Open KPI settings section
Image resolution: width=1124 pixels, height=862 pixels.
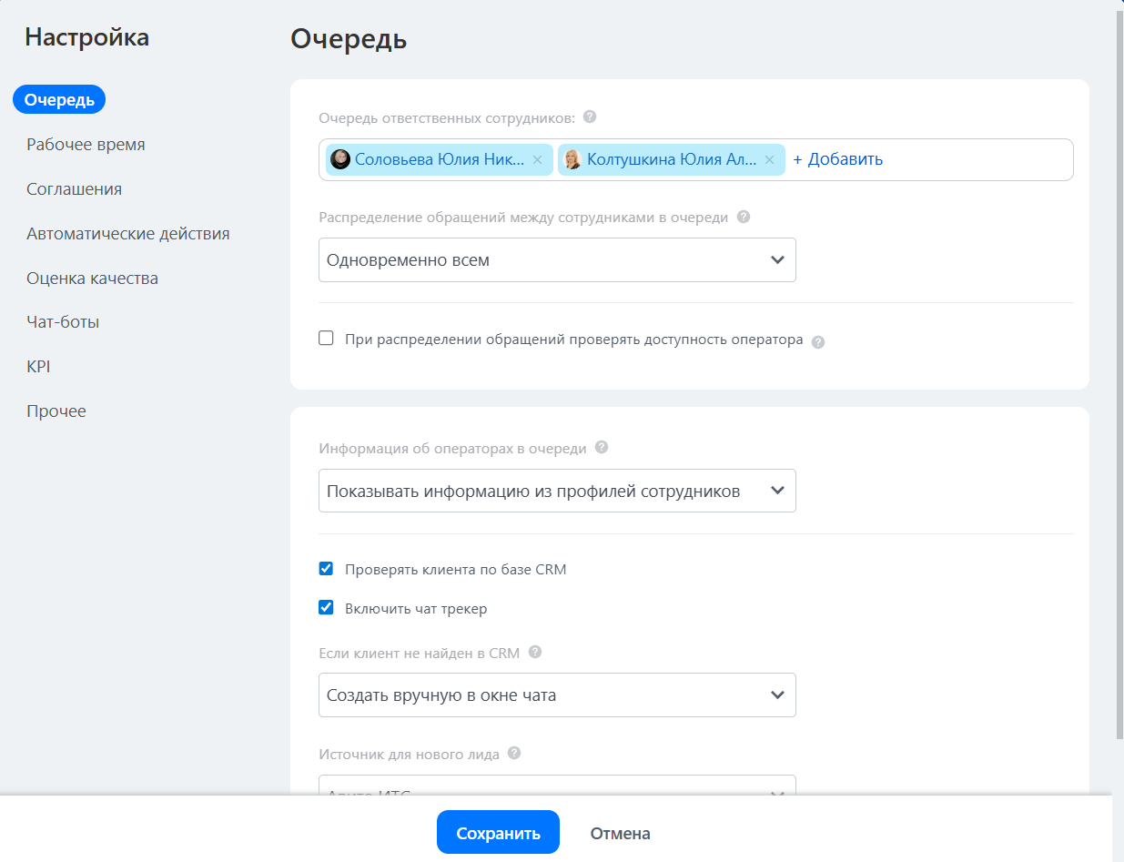(x=38, y=366)
